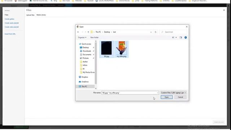Click the Up one level arrow
Image resolution: width=231 pixels, height=130 pixels.
click(88, 32)
